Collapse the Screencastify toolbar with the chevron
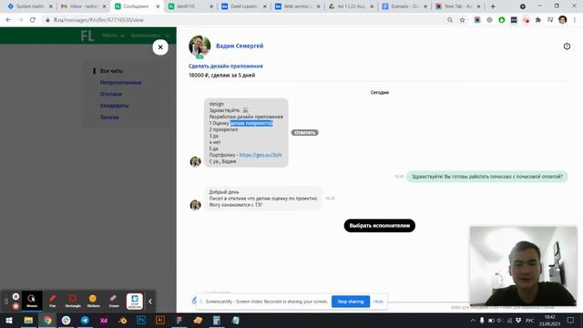The width and height of the screenshot is (583, 328). point(150,302)
